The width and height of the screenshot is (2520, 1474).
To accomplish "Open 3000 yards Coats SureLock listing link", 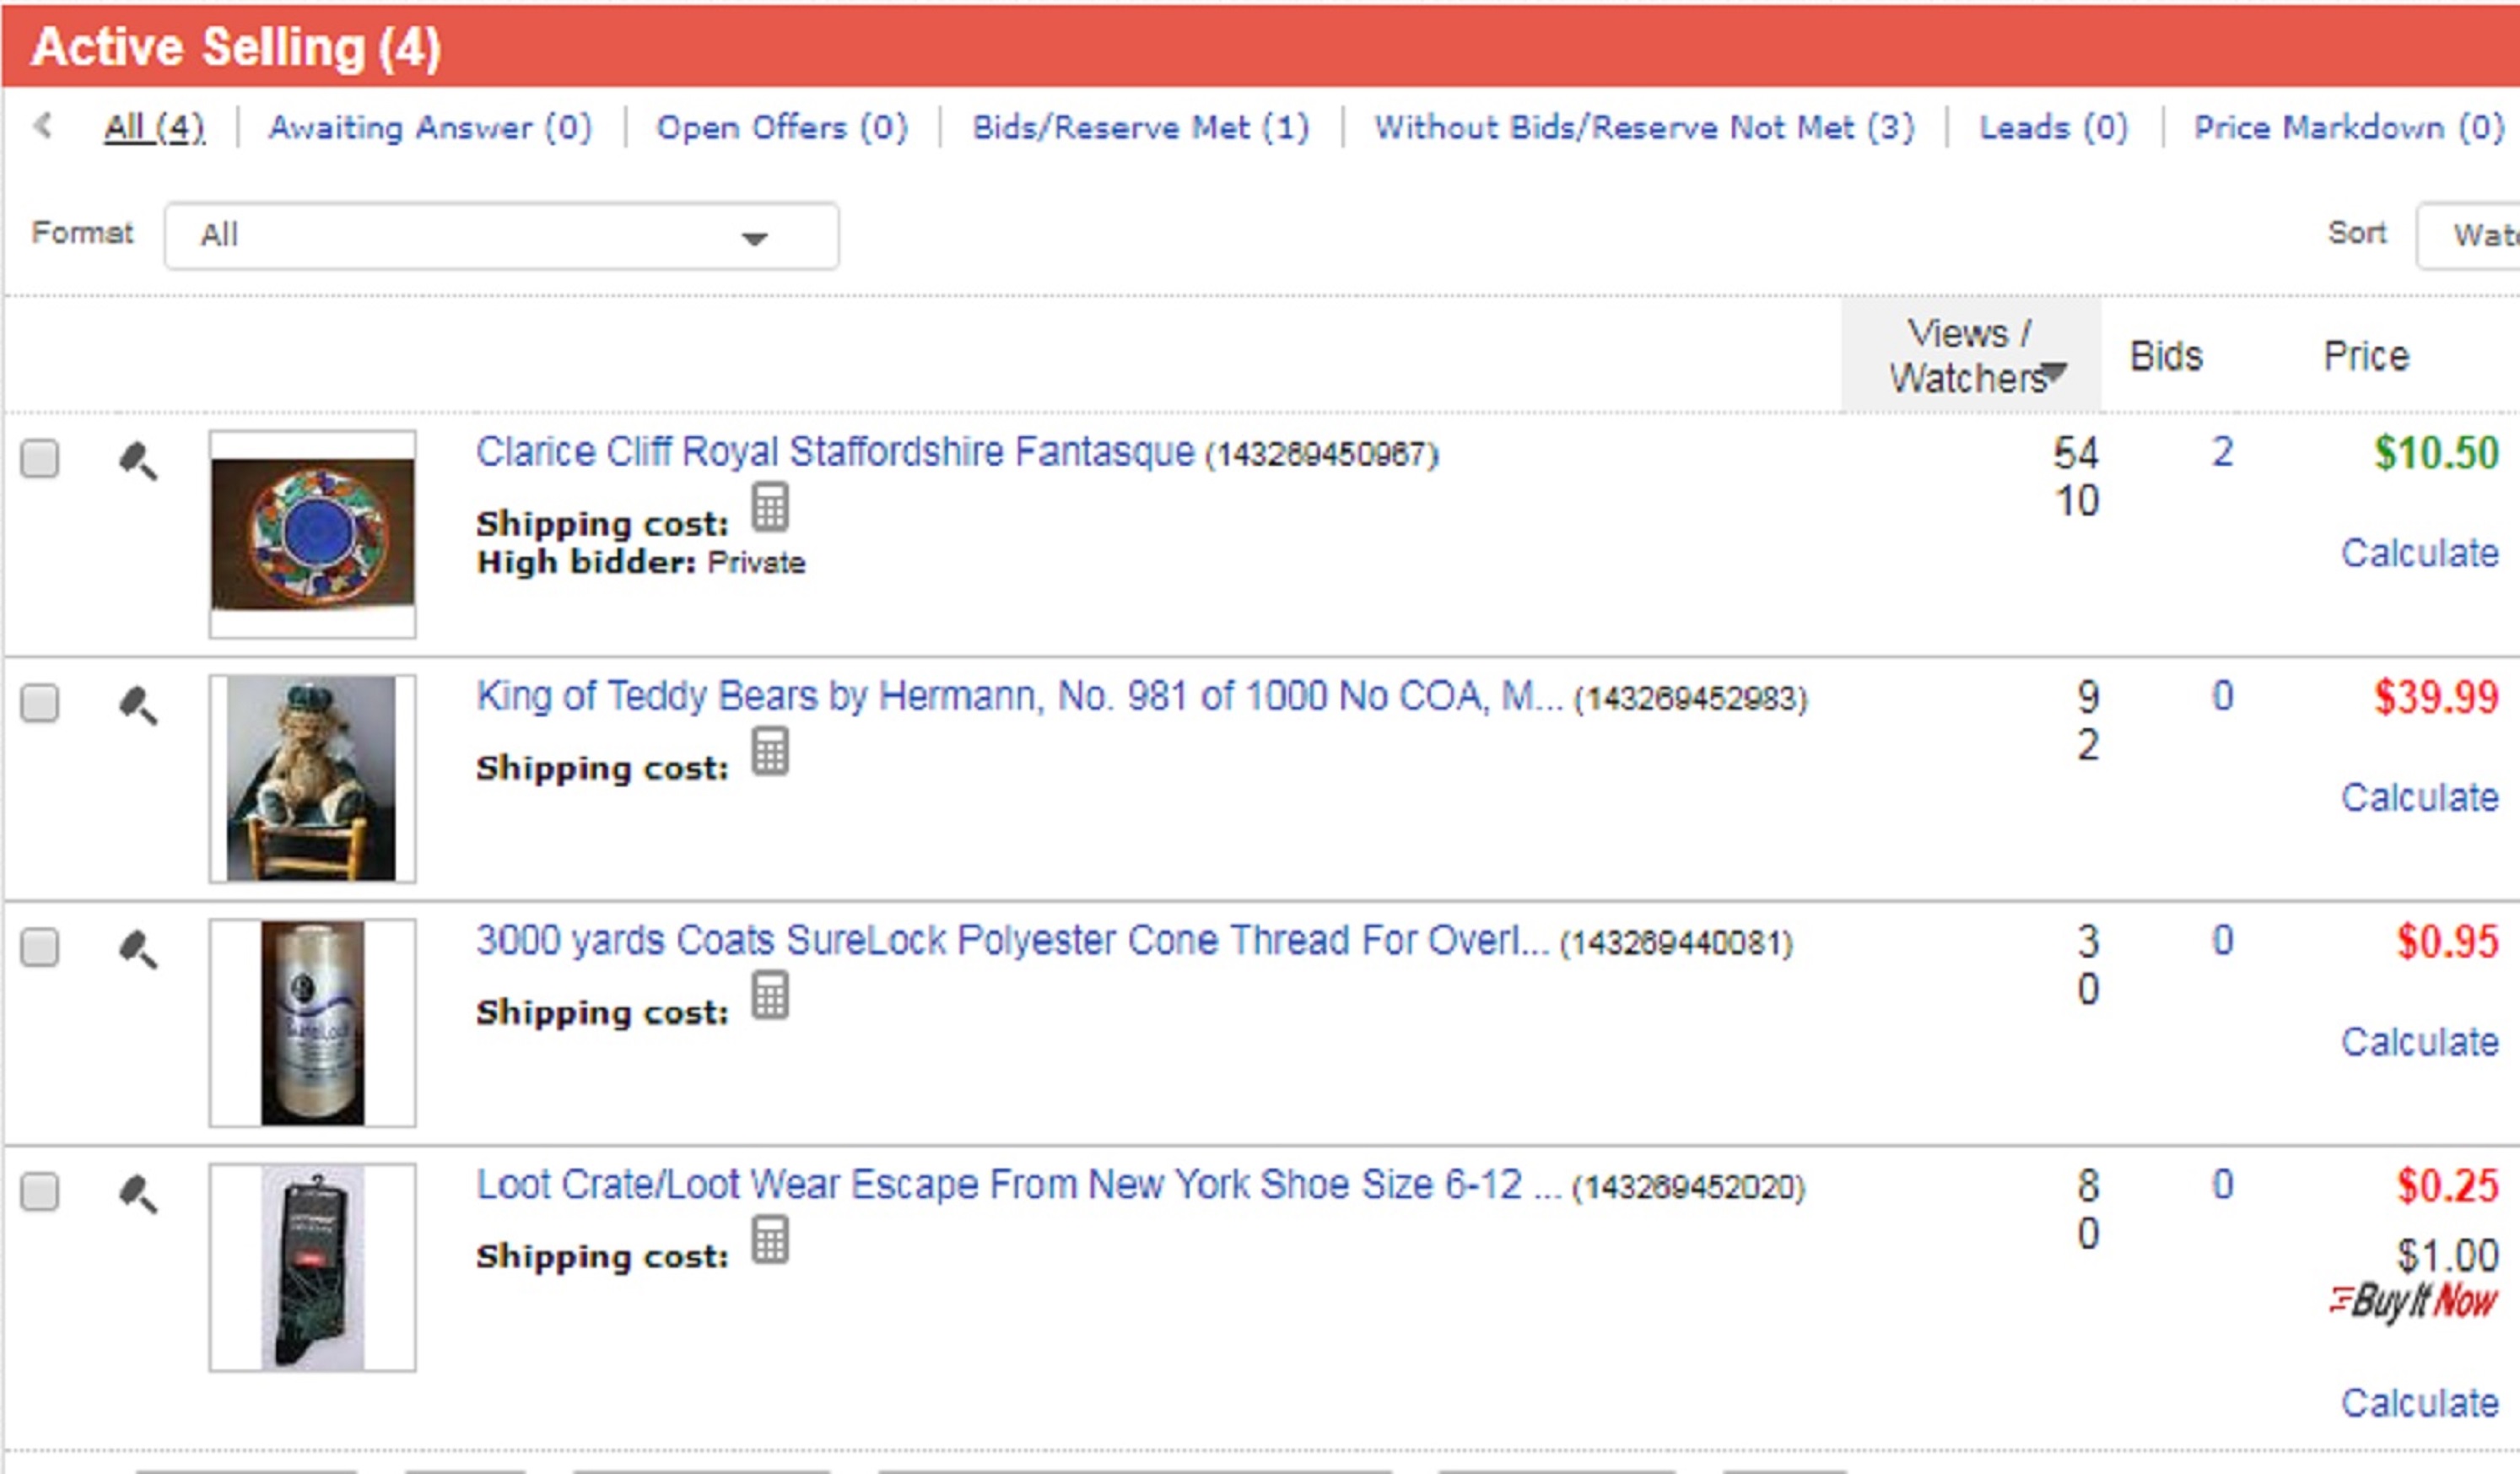I will 1012,940.
